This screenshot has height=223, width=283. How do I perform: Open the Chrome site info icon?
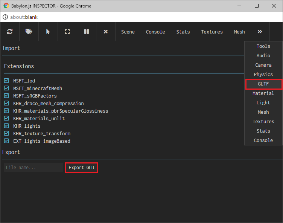(5, 17)
